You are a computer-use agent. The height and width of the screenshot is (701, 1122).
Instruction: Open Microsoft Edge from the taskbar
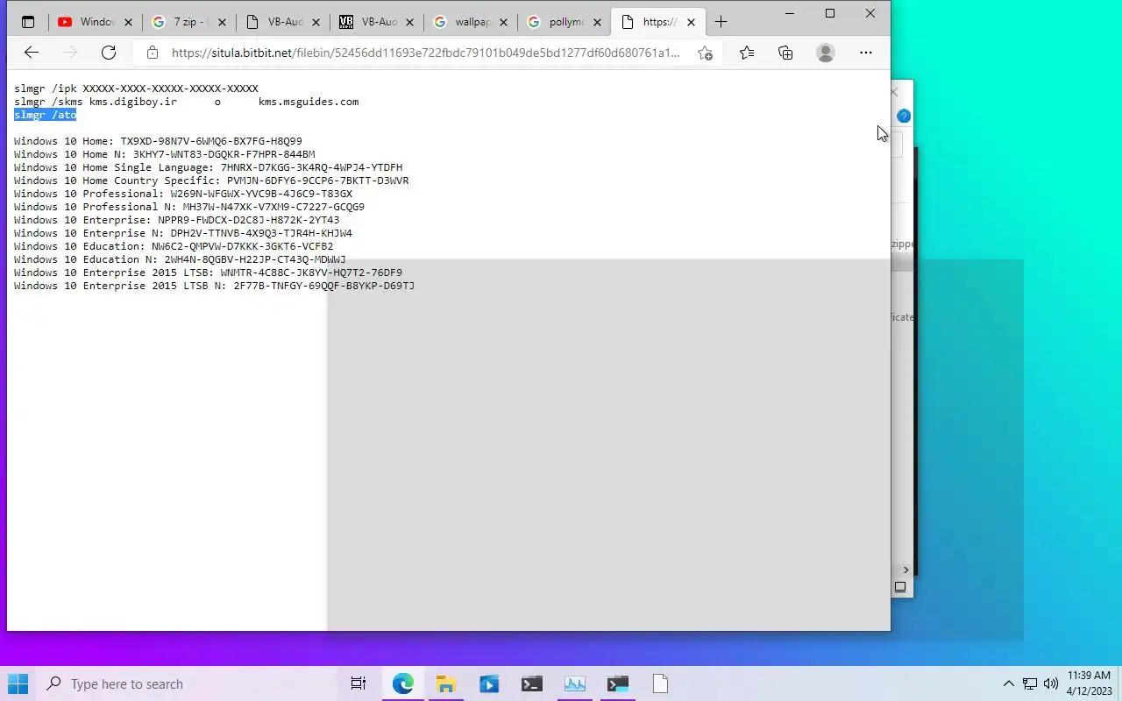click(403, 683)
